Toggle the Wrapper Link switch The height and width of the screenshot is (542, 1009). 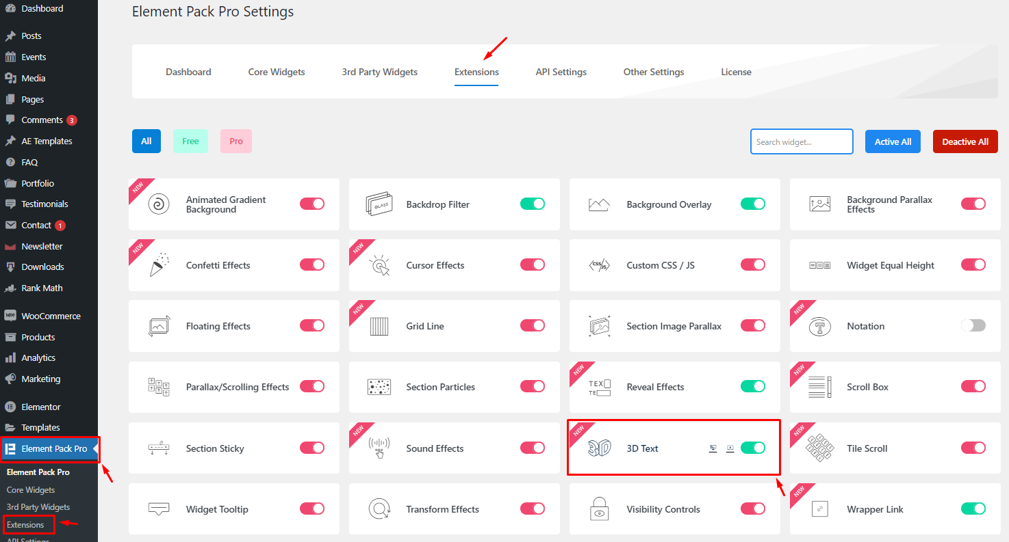(973, 509)
